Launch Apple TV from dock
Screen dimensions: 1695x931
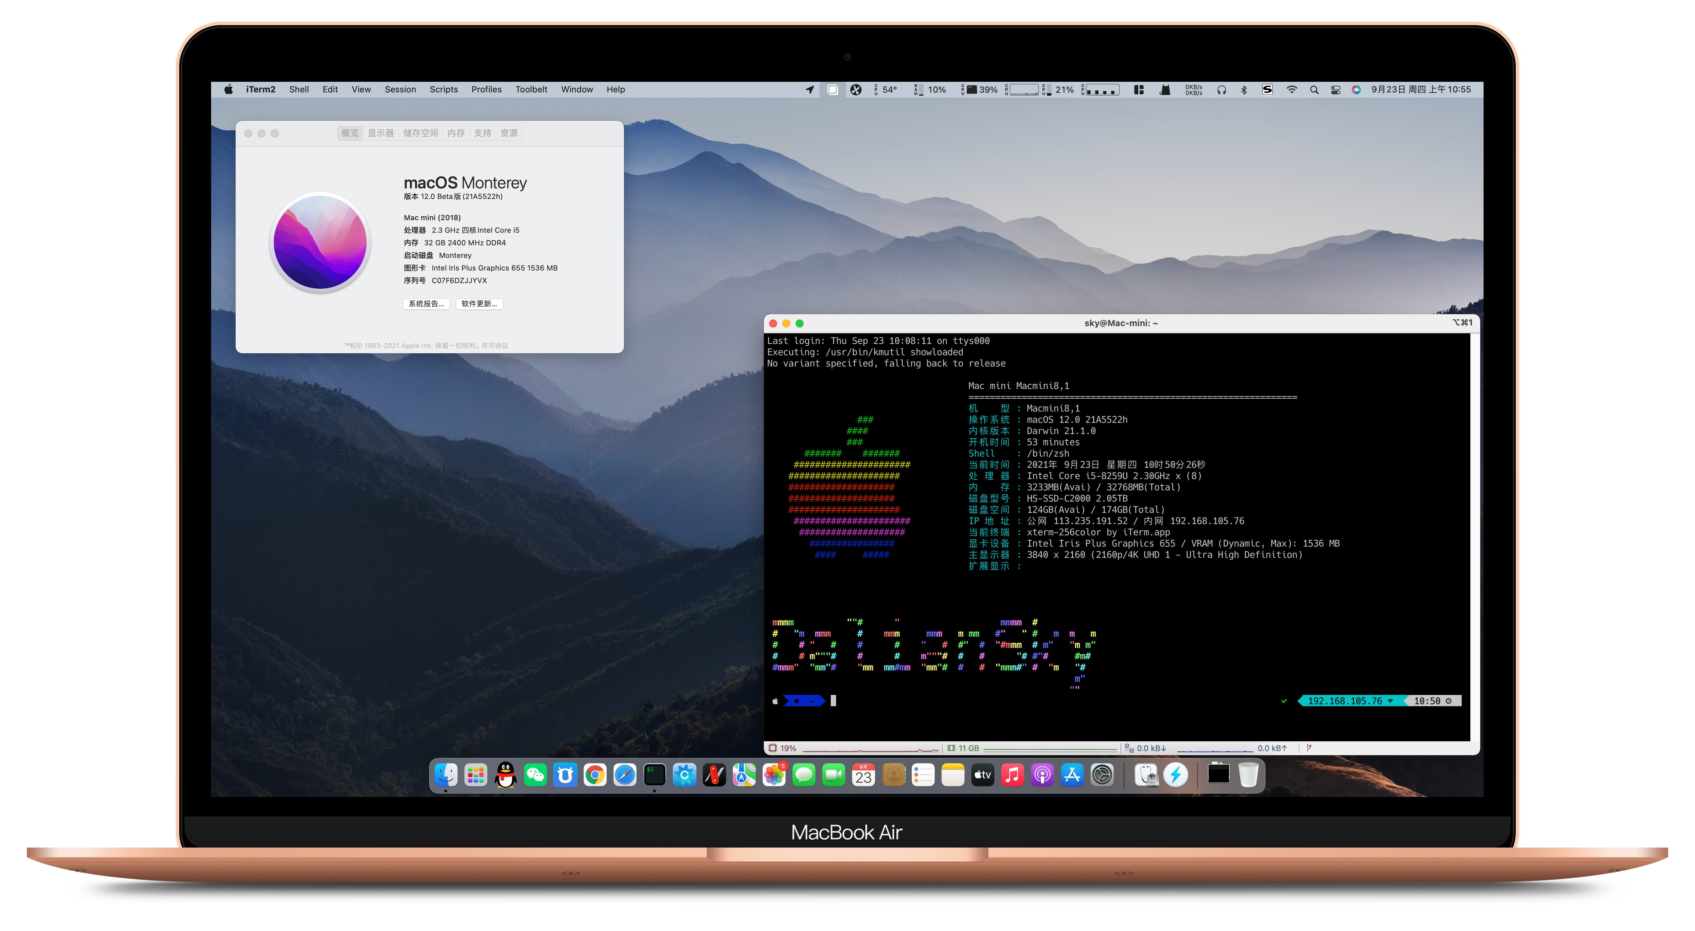point(983,775)
